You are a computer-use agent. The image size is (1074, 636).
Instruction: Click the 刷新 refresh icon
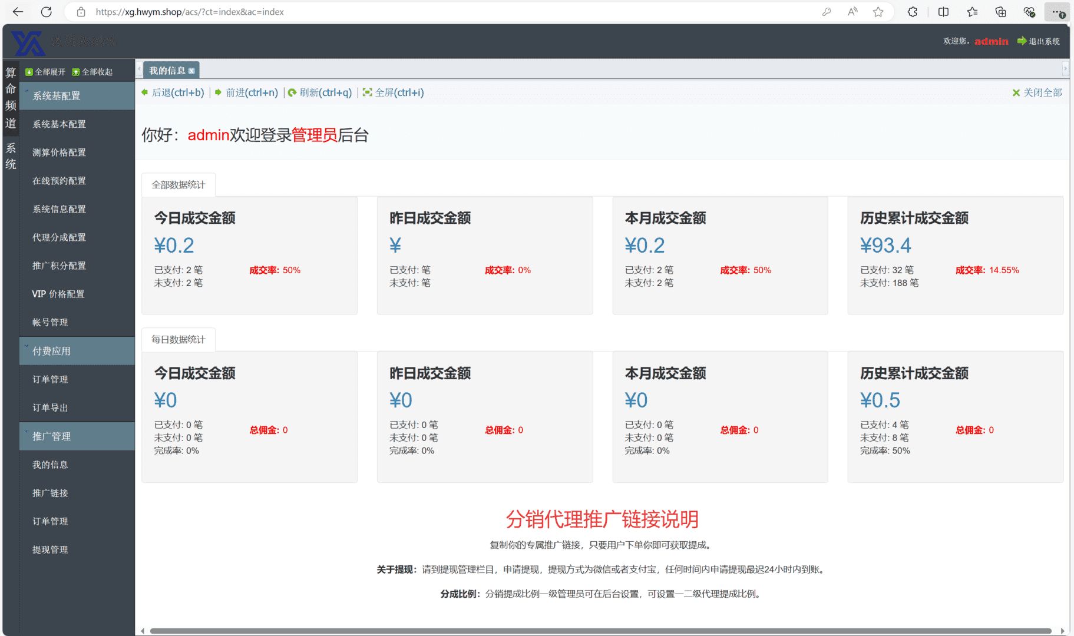pos(292,92)
